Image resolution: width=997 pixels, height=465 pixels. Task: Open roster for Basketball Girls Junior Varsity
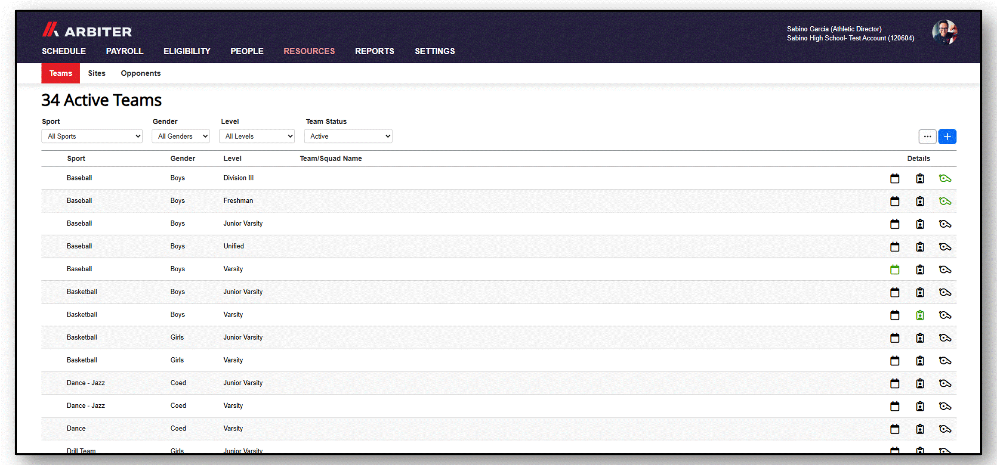click(x=920, y=338)
